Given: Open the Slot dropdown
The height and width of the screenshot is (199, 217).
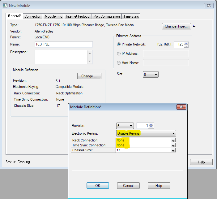Looking at the screenshot, I should pyautogui.click(x=151, y=75).
